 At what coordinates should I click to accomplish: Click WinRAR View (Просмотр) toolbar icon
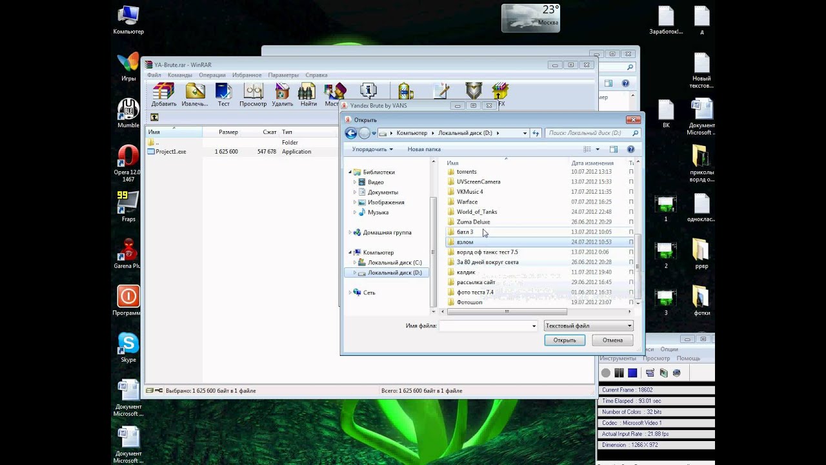(253, 95)
